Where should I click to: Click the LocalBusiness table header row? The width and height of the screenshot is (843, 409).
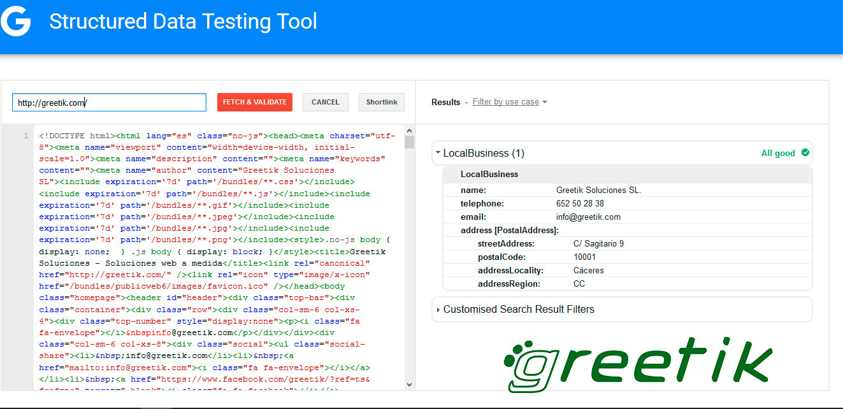pos(628,174)
